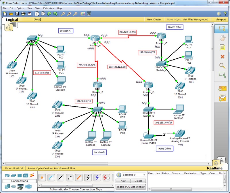Choose the Place Note tool
The image size is (230, 193).
223,48
